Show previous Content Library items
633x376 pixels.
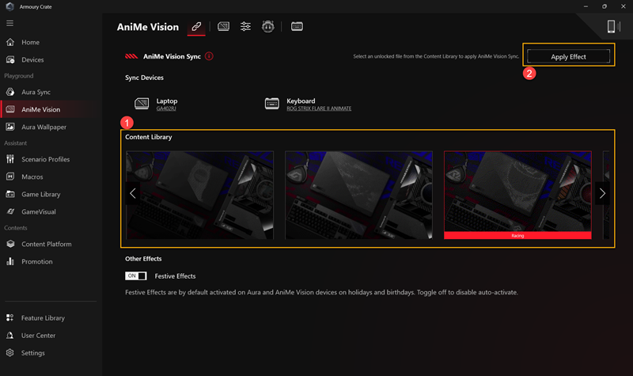[x=133, y=193]
